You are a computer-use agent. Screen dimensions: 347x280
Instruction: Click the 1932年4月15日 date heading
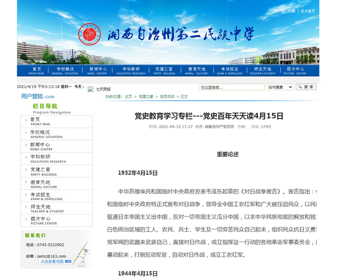[x=138, y=173]
